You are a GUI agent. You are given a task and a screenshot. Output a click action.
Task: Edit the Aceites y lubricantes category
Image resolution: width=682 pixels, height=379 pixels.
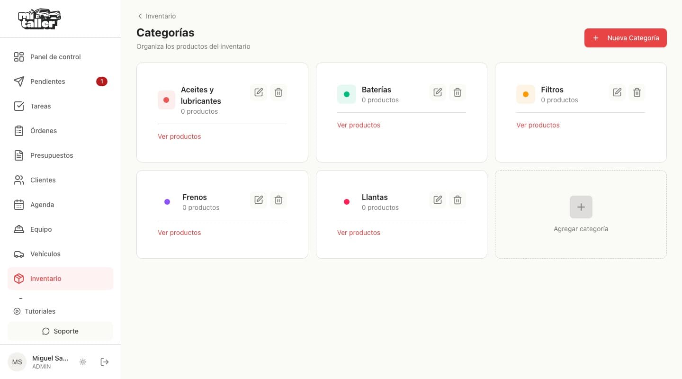pyautogui.click(x=259, y=92)
